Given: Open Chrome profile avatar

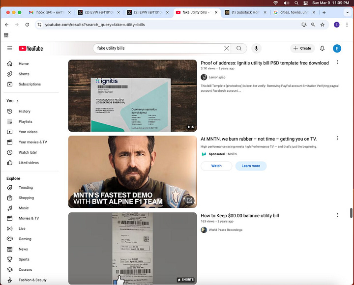Looking at the screenshot, I should click(336, 25).
